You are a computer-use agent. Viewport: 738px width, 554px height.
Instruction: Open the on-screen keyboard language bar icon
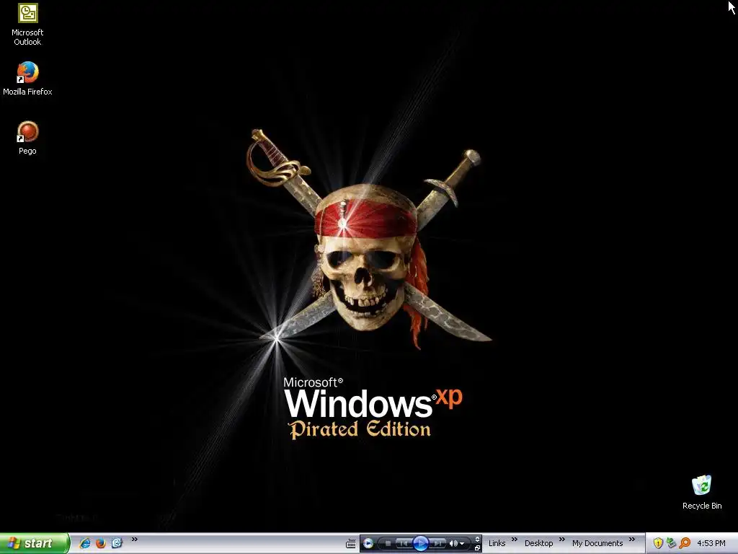[x=351, y=544]
